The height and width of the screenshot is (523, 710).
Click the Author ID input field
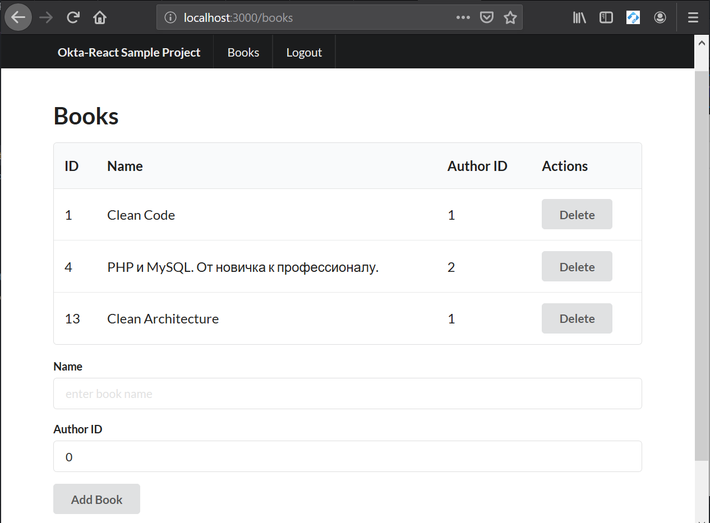pyautogui.click(x=347, y=457)
